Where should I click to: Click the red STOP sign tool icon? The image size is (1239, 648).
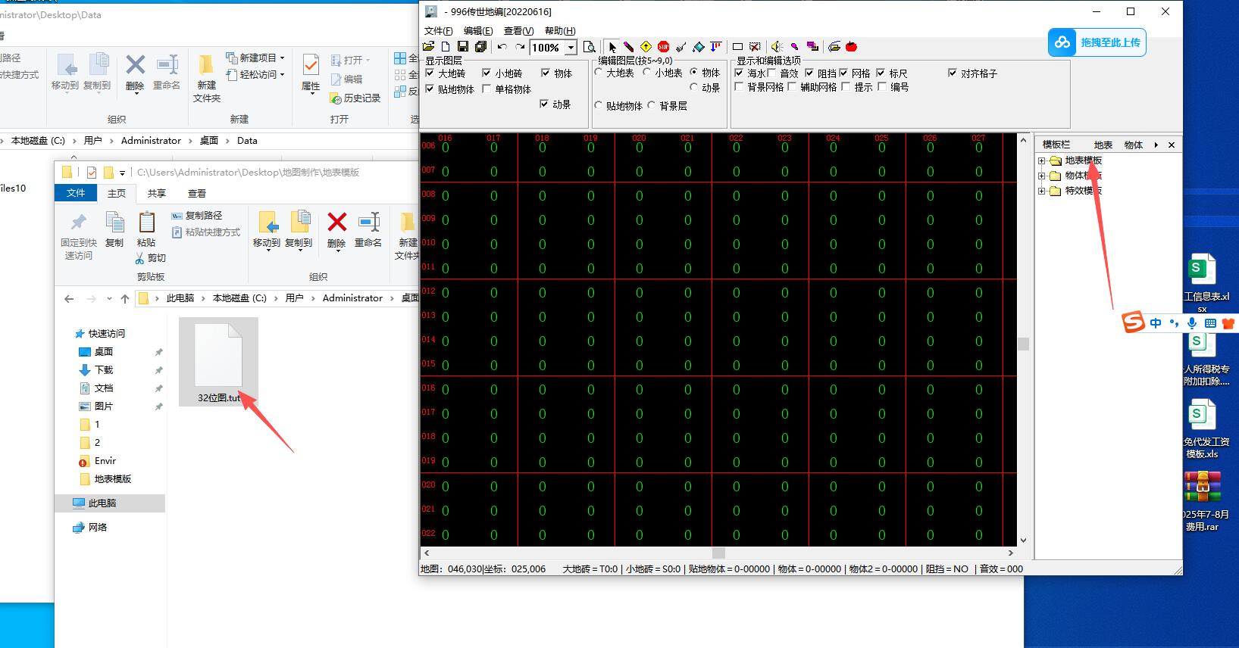click(x=664, y=47)
